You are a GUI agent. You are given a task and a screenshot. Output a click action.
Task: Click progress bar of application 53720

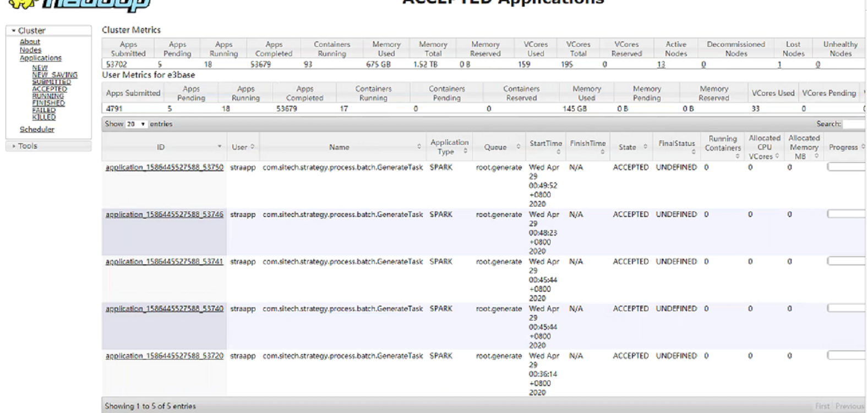pyautogui.click(x=846, y=356)
